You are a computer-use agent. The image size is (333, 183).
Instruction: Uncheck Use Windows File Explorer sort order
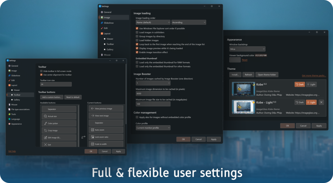(137, 28)
